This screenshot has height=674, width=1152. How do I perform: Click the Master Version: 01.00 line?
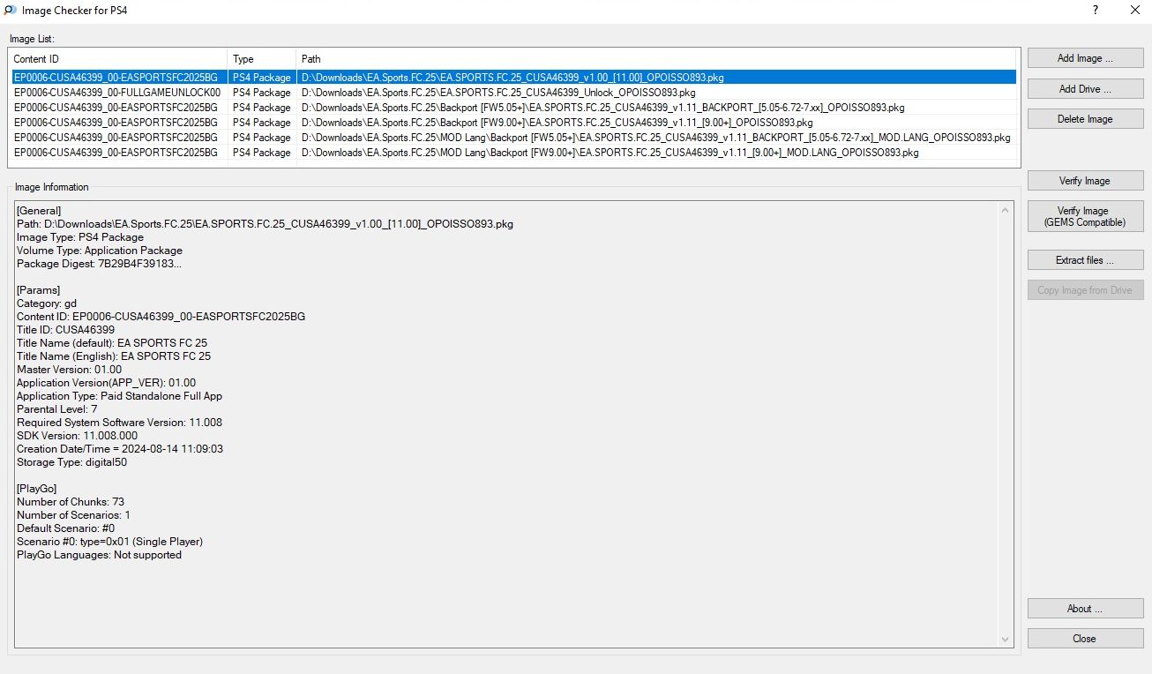pyautogui.click(x=69, y=370)
